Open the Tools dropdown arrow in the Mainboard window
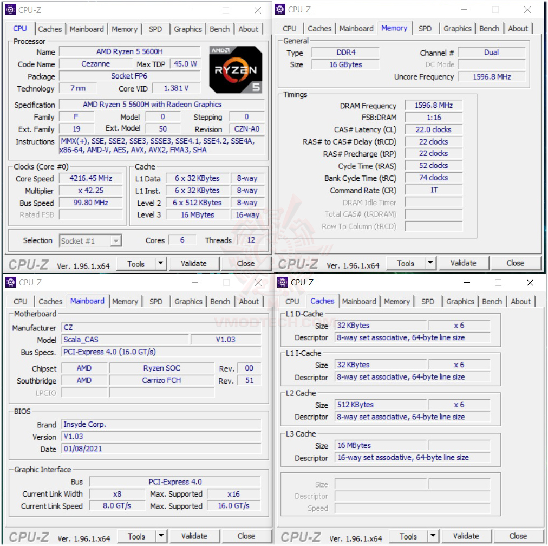548x546 pixels. coord(161,536)
